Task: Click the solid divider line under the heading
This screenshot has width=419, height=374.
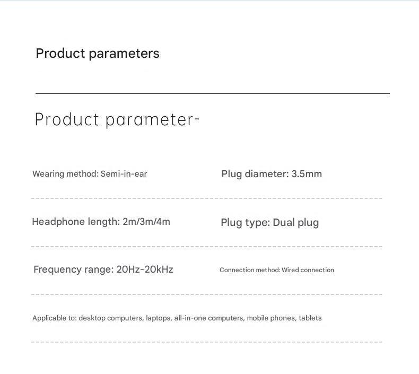Action: click(212, 93)
